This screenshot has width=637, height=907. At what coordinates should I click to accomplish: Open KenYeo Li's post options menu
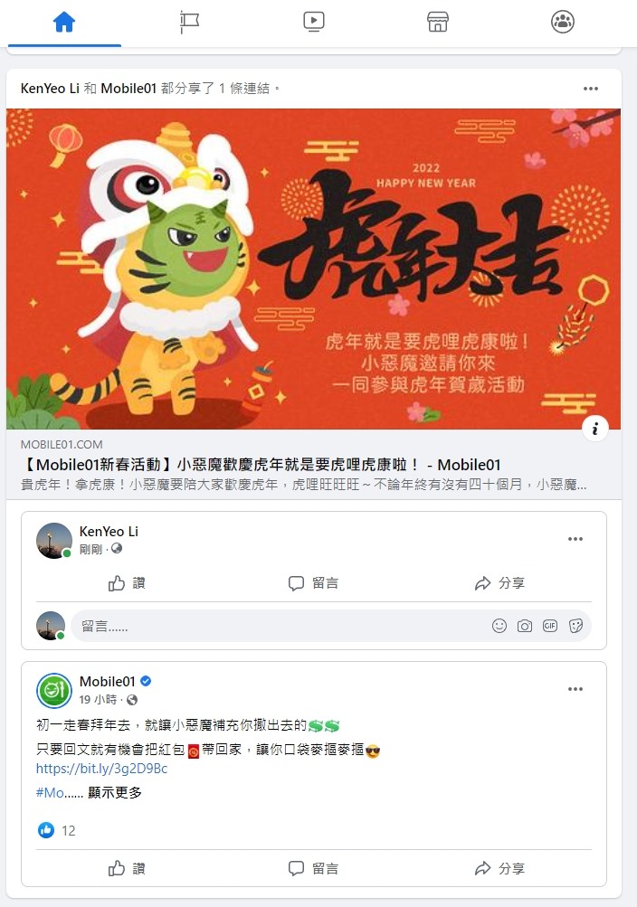575,539
